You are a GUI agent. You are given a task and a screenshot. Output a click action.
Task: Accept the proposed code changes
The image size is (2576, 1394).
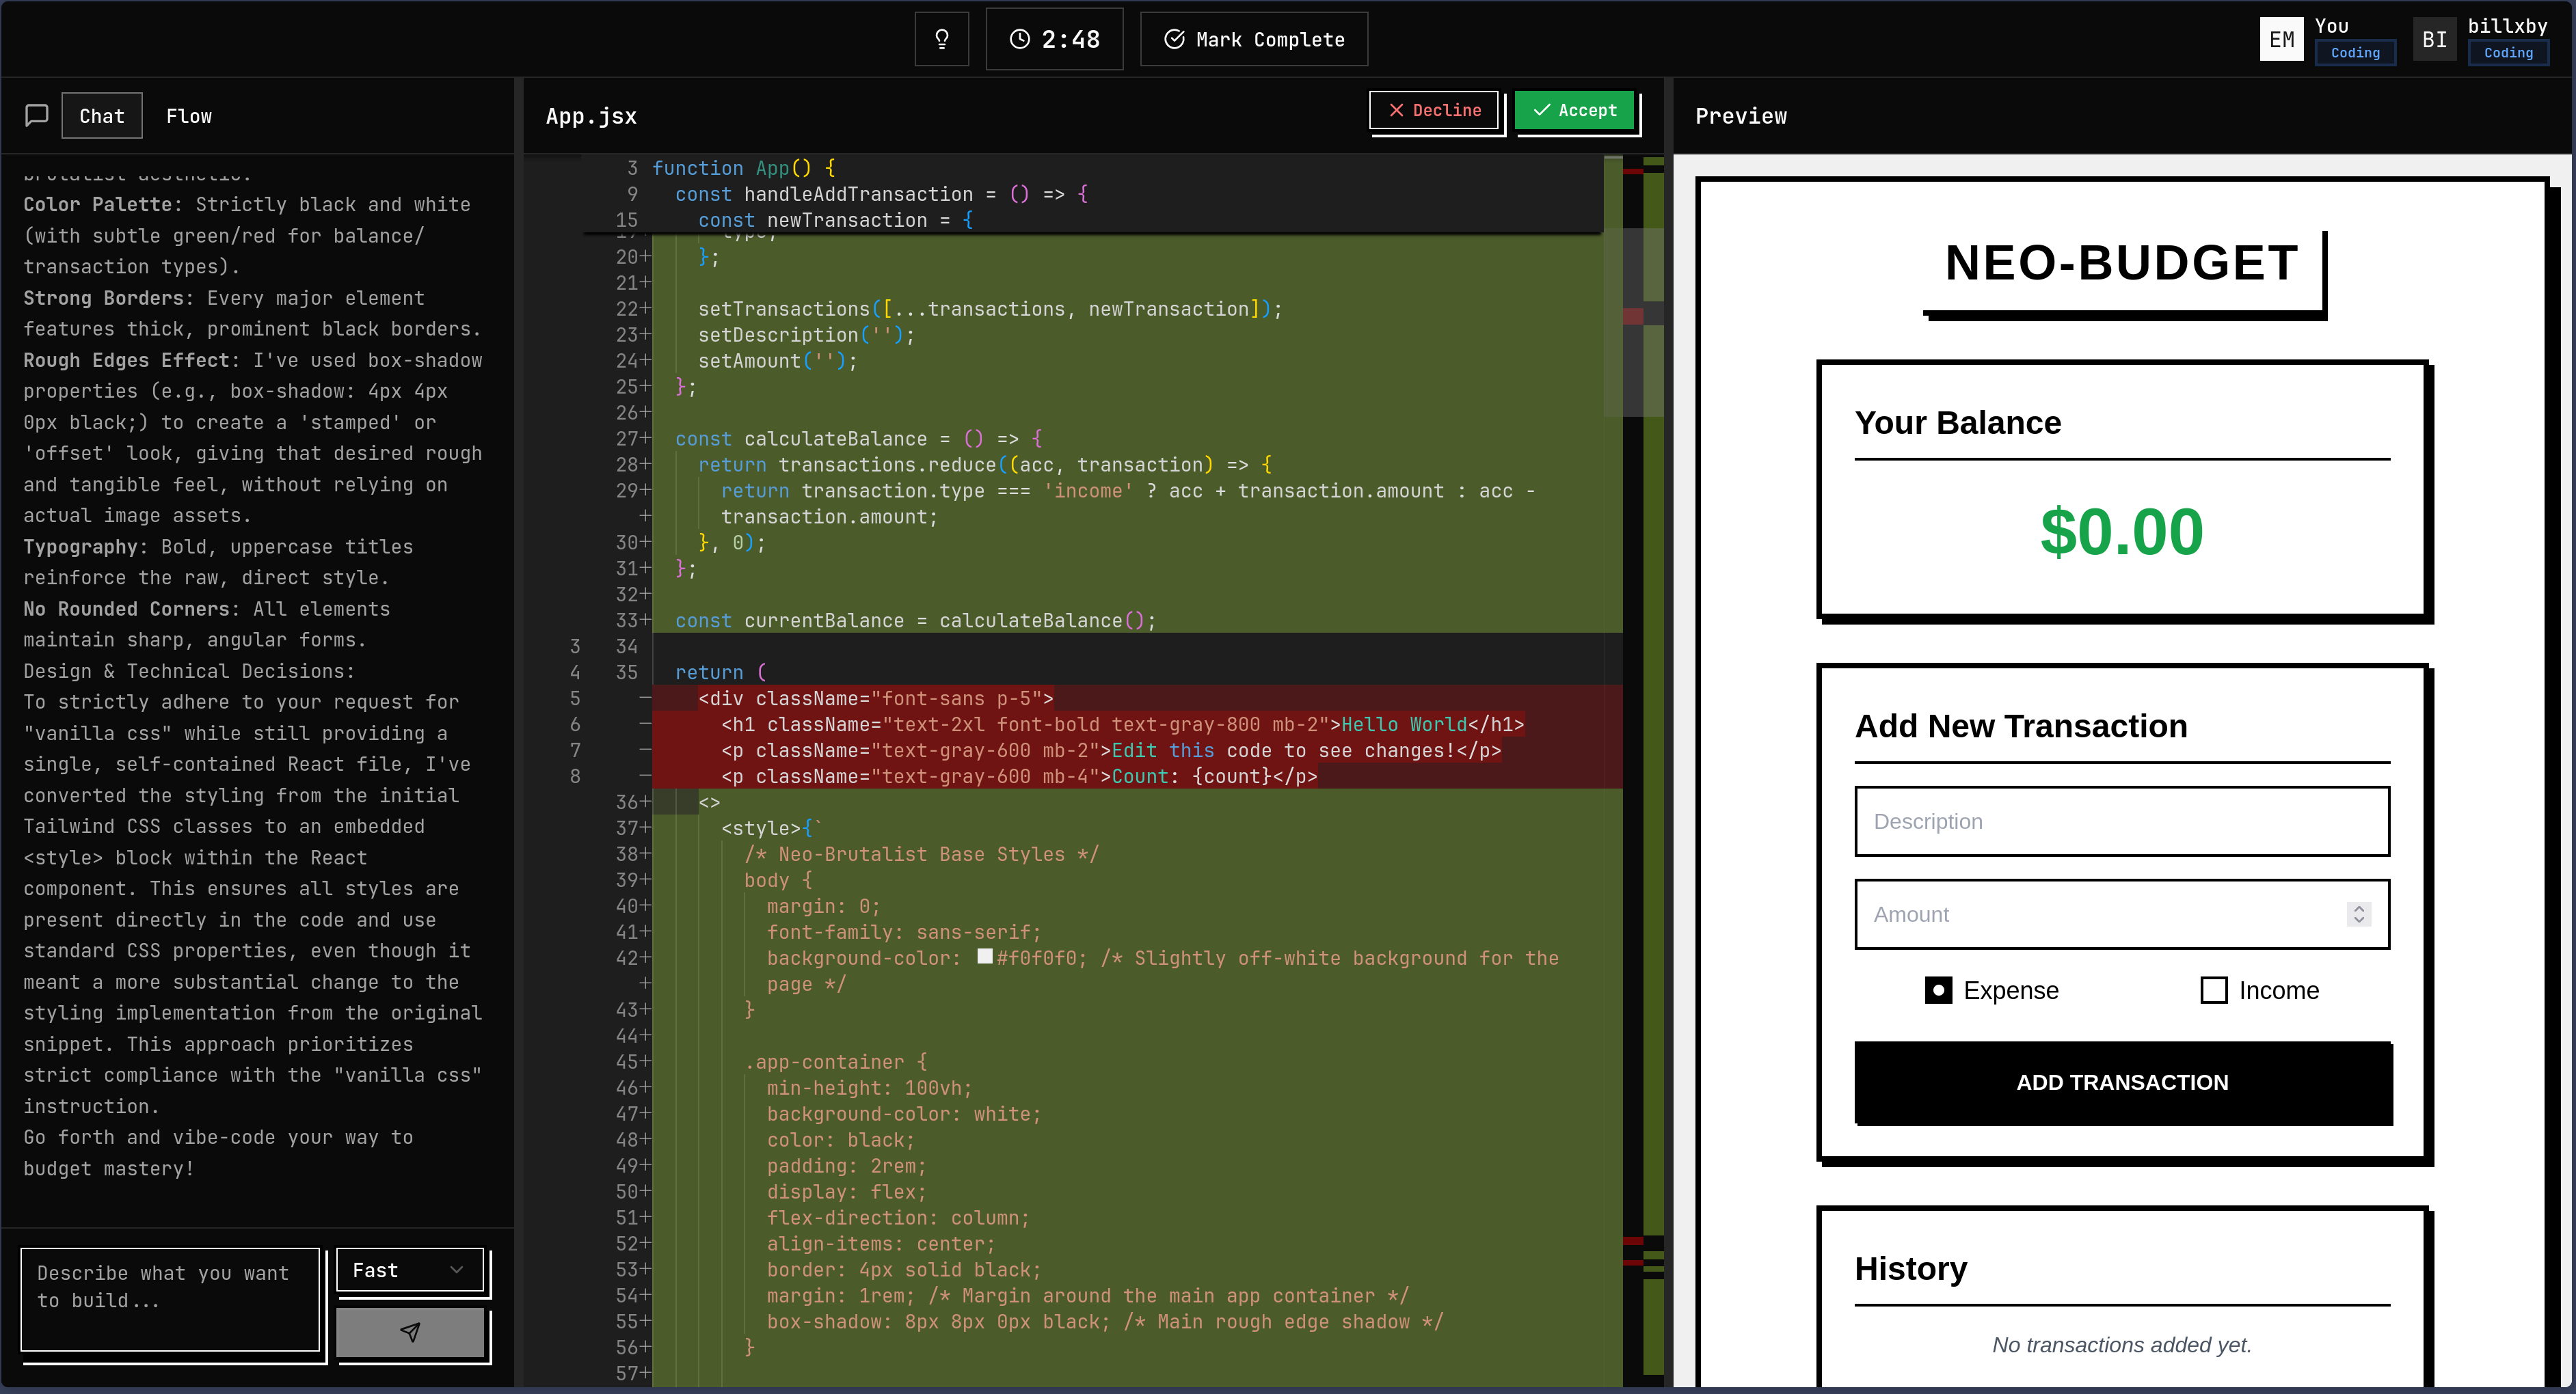tap(1574, 110)
